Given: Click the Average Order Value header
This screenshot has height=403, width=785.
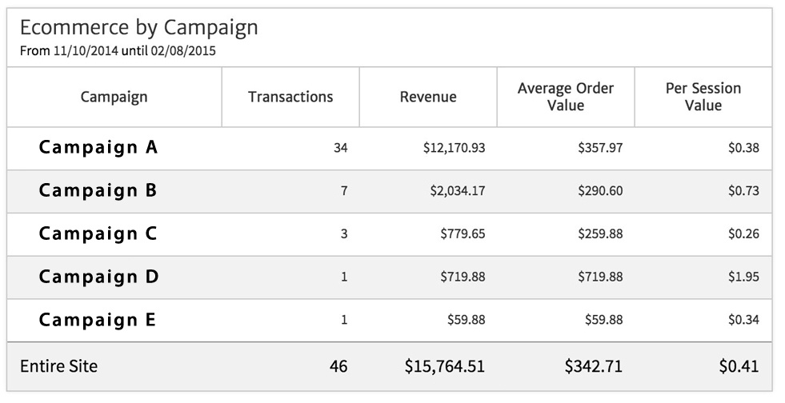Looking at the screenshot, I should pyautogui.click(x=566, y=97).
